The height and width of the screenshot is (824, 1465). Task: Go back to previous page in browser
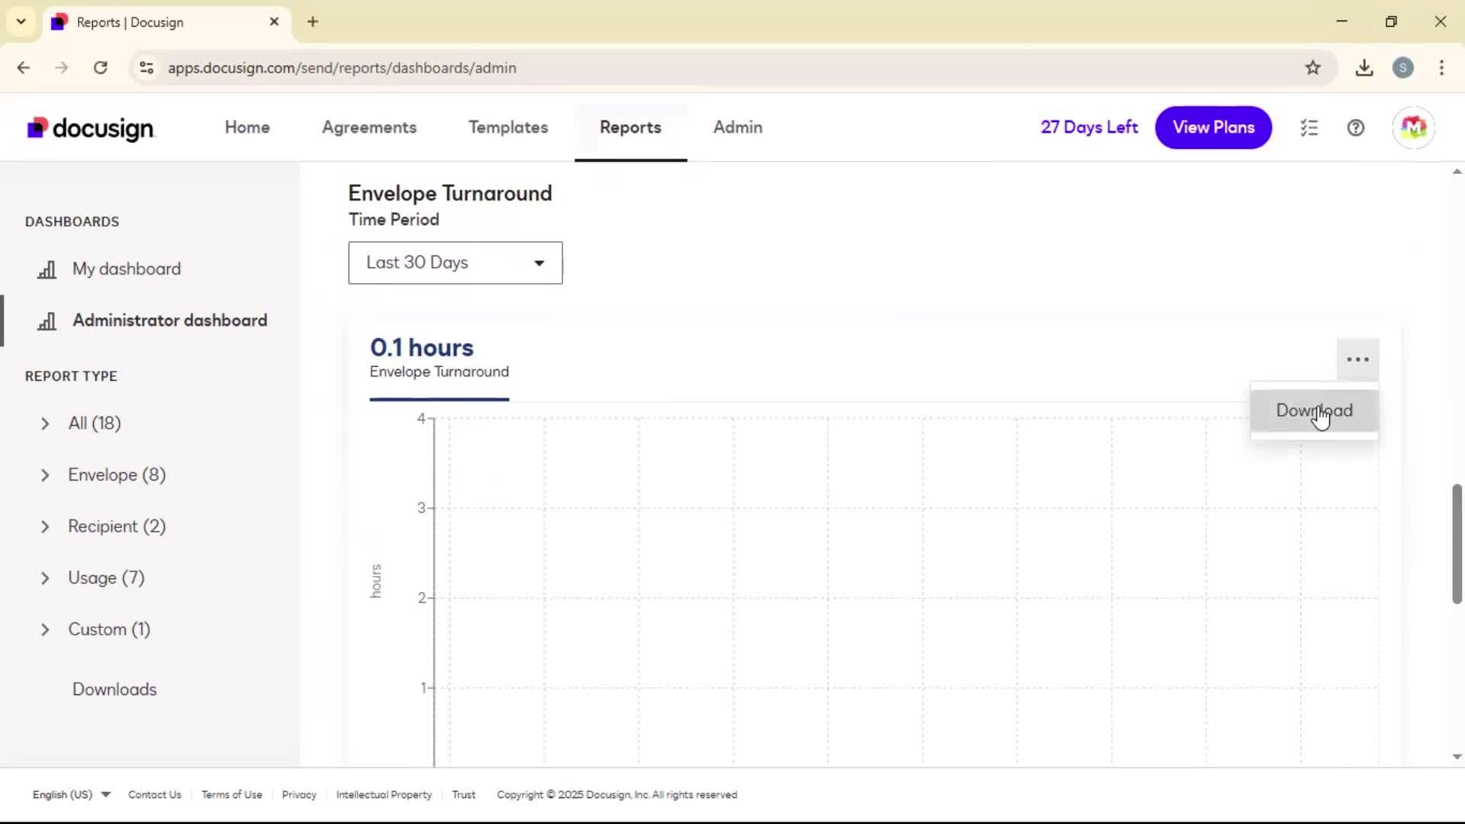click(24, 68)
